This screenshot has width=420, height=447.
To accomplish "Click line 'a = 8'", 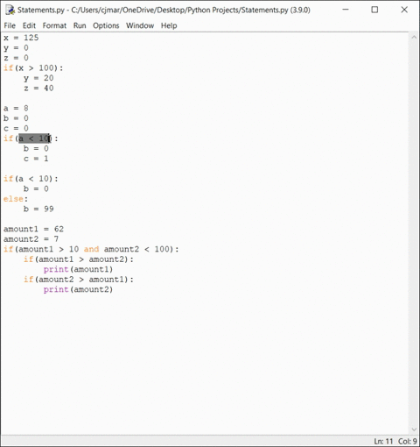I will pos(16,109).
